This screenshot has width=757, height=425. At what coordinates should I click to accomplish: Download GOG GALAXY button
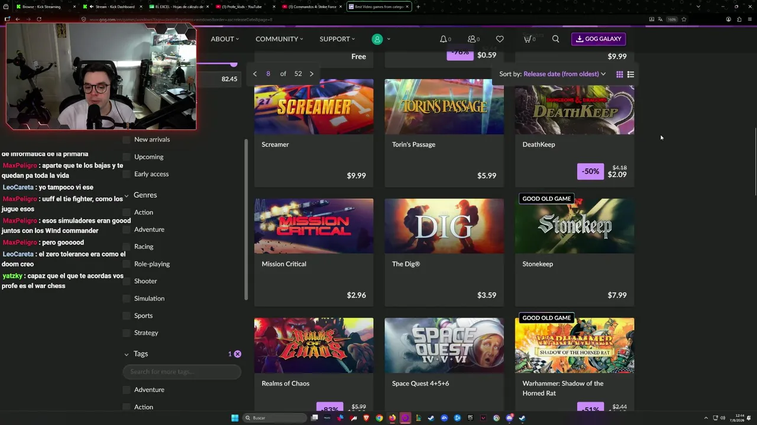pos(599,39)
